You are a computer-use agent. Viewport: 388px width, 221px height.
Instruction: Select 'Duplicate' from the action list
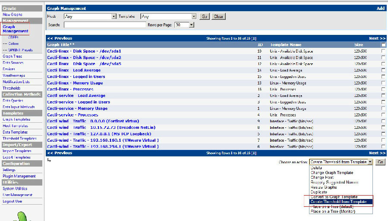click(x=319, y=192)
